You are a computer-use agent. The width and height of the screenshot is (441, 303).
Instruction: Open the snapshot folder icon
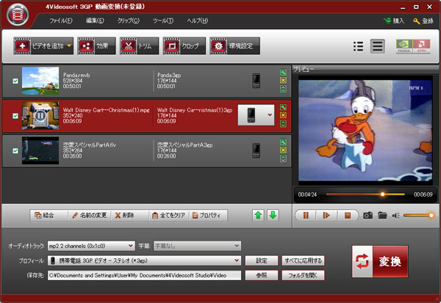382,216
